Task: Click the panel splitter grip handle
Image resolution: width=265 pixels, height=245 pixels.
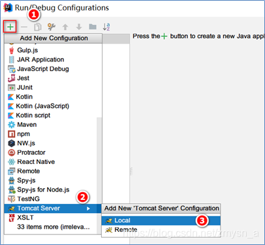Action: point(131,171)
